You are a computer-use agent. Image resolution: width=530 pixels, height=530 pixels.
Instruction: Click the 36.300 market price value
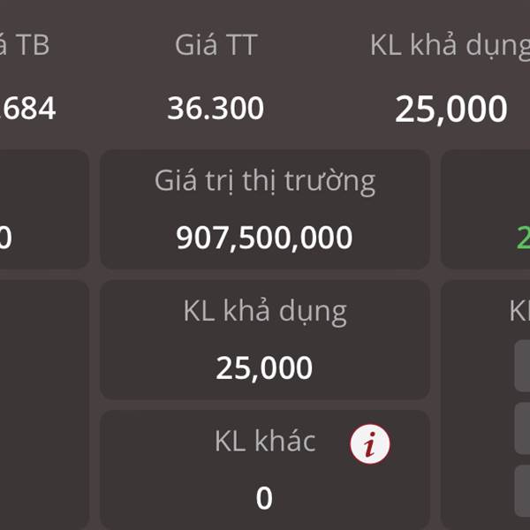coord(216,108)
